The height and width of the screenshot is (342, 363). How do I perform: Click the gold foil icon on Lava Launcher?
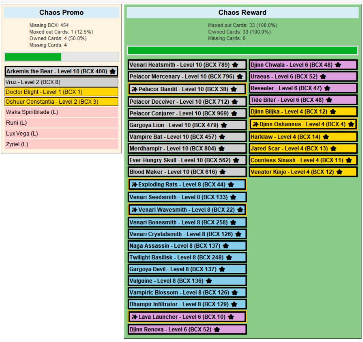134,317
